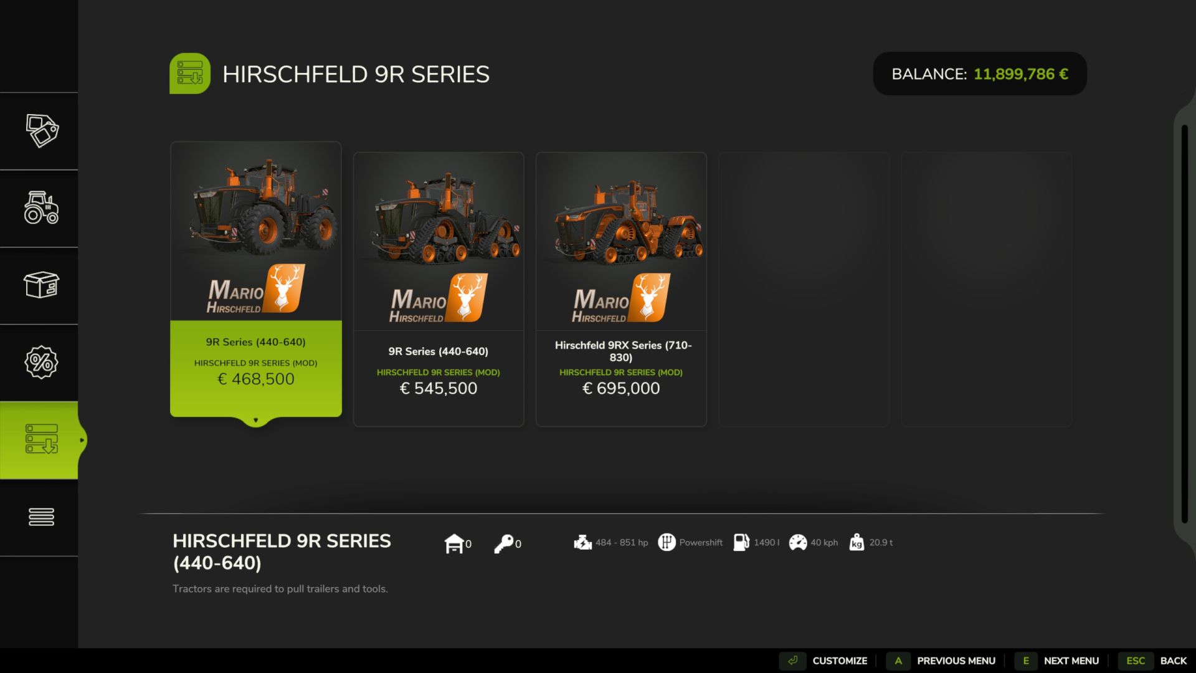The height and width of the screenshot is (673, 1196).
Task: Open the percent sales category
Action: pyautogui.click(x=41, y=362)
